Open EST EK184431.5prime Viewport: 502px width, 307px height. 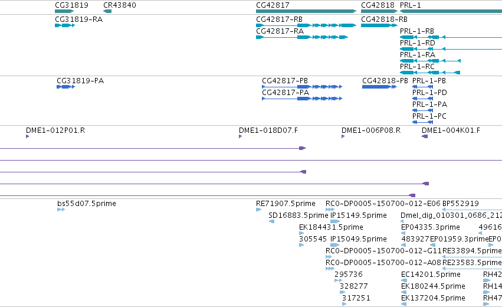(x=301, y=233)
